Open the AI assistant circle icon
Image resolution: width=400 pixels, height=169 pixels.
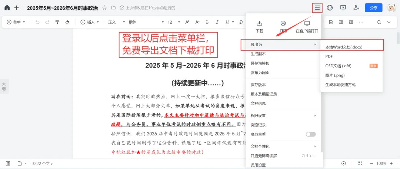click(x=330, y=8)
